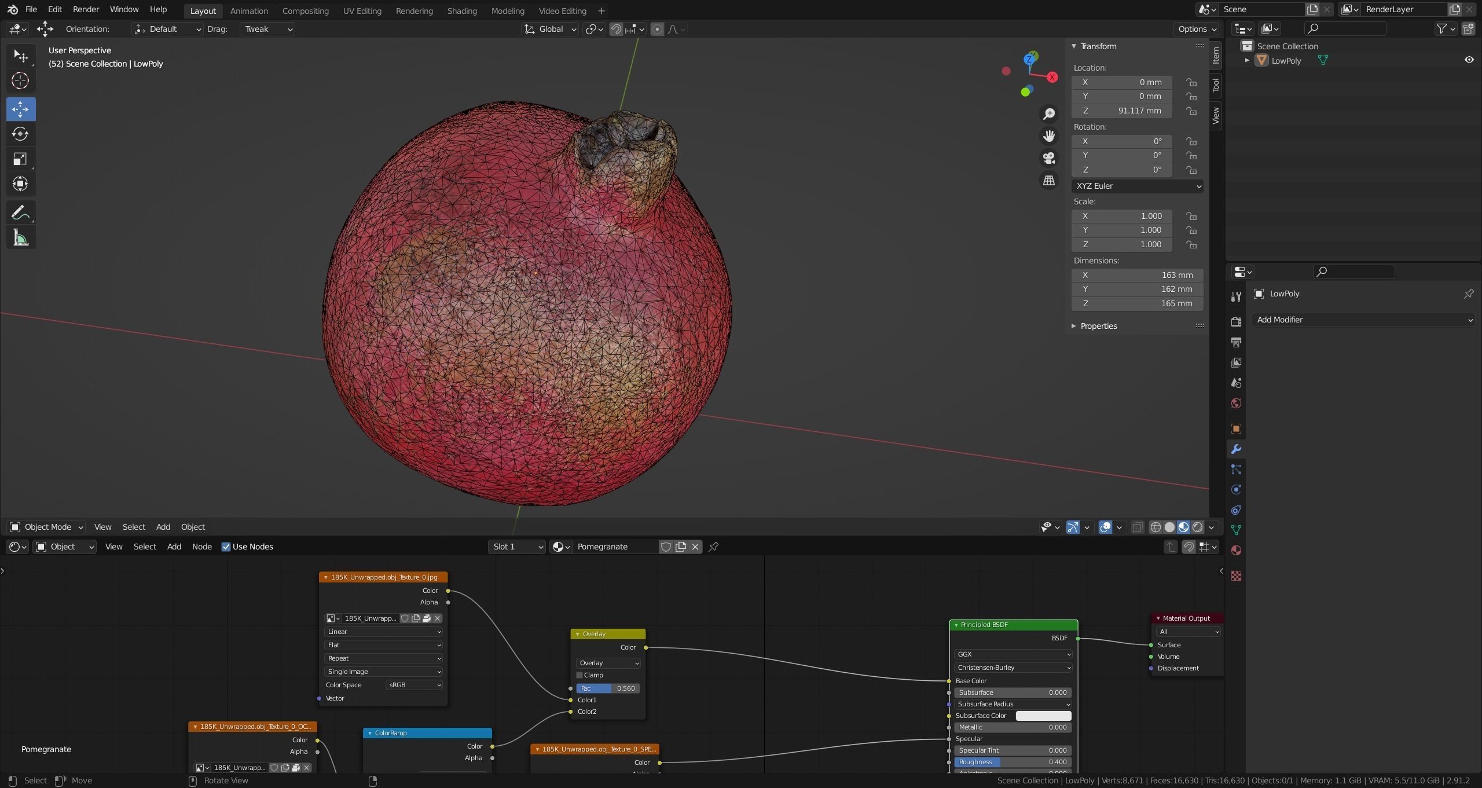
Task: Expand the LowPoly tree item in outliner
Action: [x=1247, y=60]
